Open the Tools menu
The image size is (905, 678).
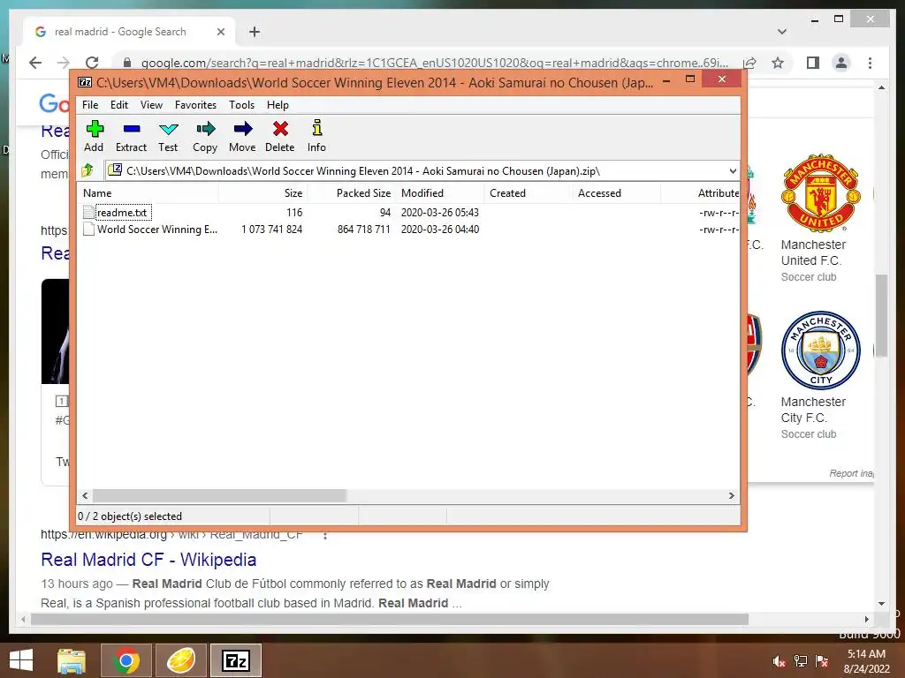click(x=242, y=105)
